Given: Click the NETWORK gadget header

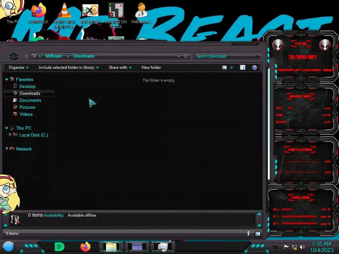Looking at the screenshot, I should (300, 149).
